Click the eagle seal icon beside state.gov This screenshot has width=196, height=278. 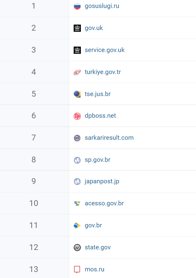click(77, 248)
